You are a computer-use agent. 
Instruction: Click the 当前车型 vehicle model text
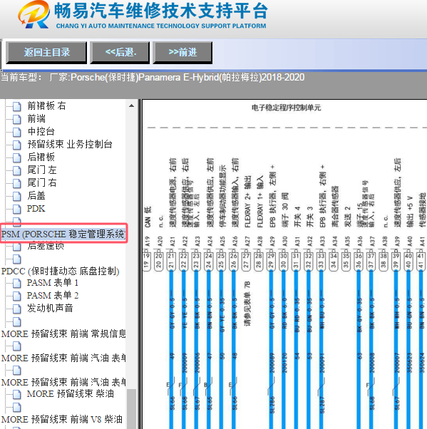[153, 78]
